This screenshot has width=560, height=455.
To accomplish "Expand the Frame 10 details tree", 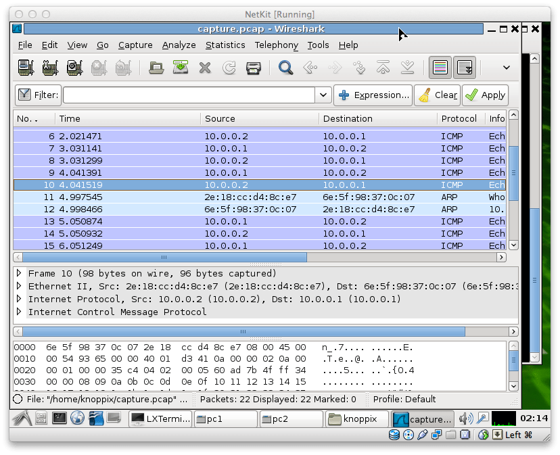I will pyautogui.click(x=20, y=273).
